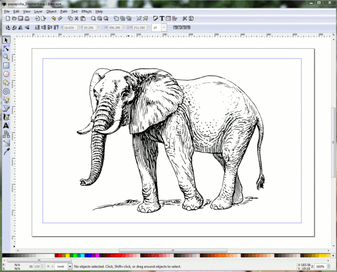Screen dimensions: 337x272
Task: Click Rotate 90 degrees counter-clockwise icon
Action: 8,28
